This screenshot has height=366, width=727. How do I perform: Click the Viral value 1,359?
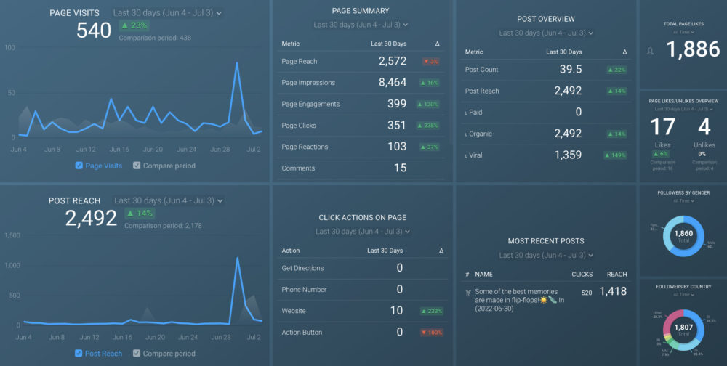pyautogui.click(x=568, y=155)
